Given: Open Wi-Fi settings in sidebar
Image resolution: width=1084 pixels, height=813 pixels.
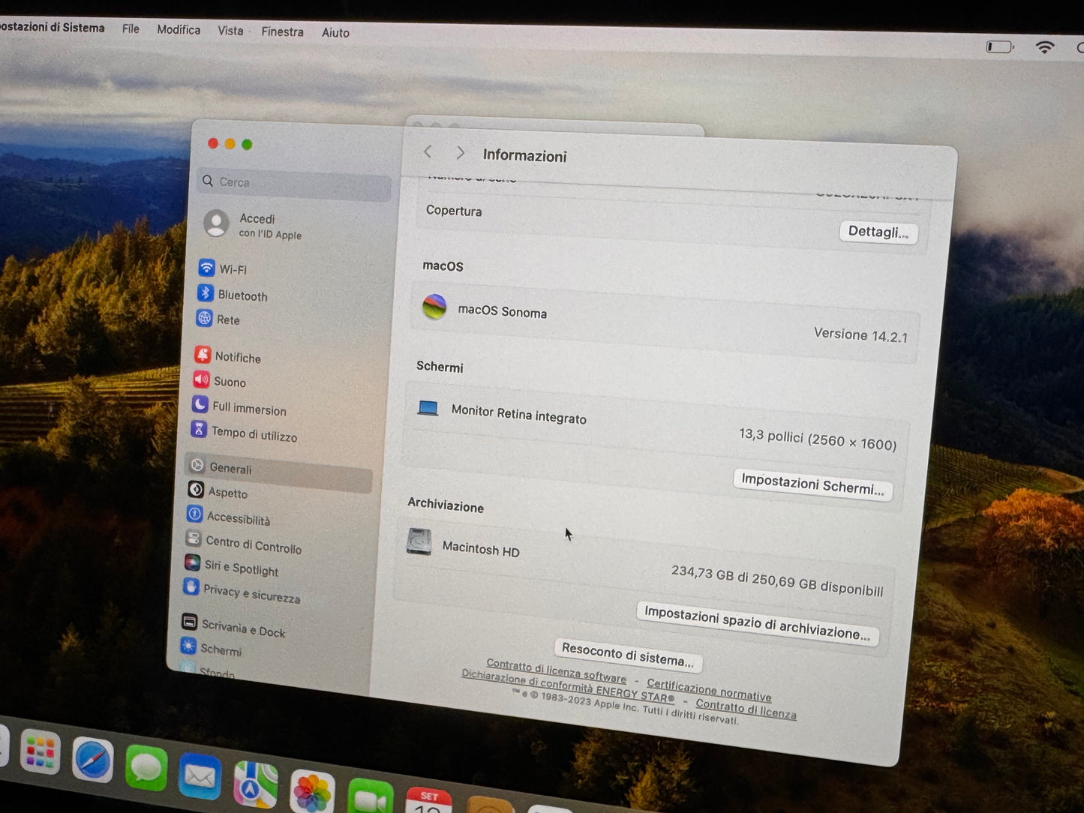Looking at the screenshot, I should (x=232, y=269).
